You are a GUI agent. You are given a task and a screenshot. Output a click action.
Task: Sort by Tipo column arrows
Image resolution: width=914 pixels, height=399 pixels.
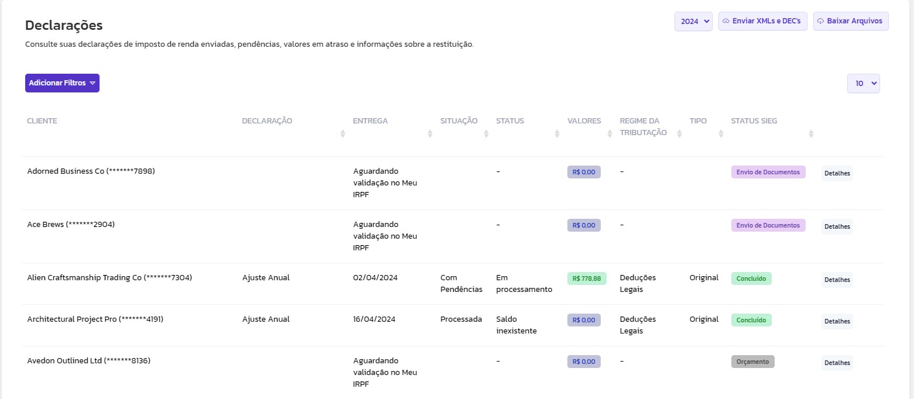pos(721,133)
